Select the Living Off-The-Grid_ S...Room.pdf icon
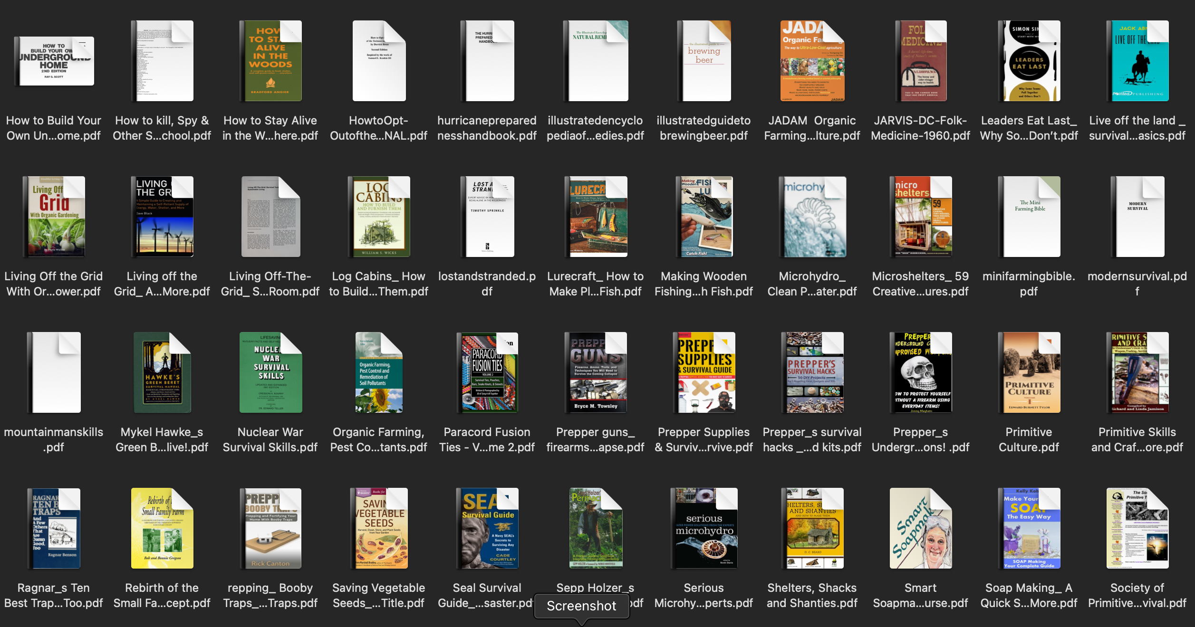 pos(270,217)
